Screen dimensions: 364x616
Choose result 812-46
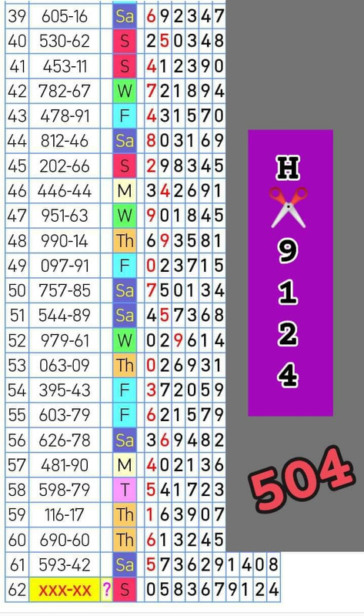pyautogui.click(x=65, y=141)
